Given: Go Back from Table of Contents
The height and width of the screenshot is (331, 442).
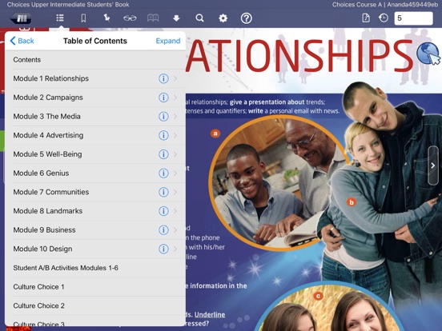Looking at the screenshot, I should (22, 41).
